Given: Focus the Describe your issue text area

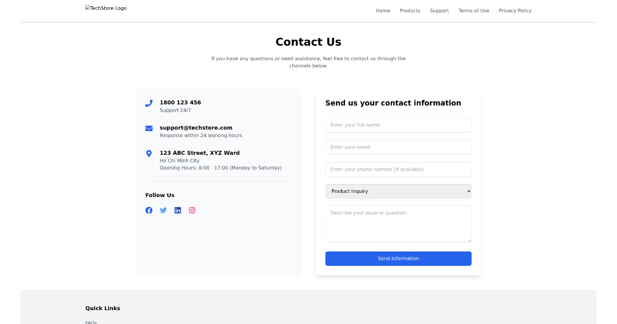Looking at the screenshot, I should pyautogui.click(x=398, y=223).
